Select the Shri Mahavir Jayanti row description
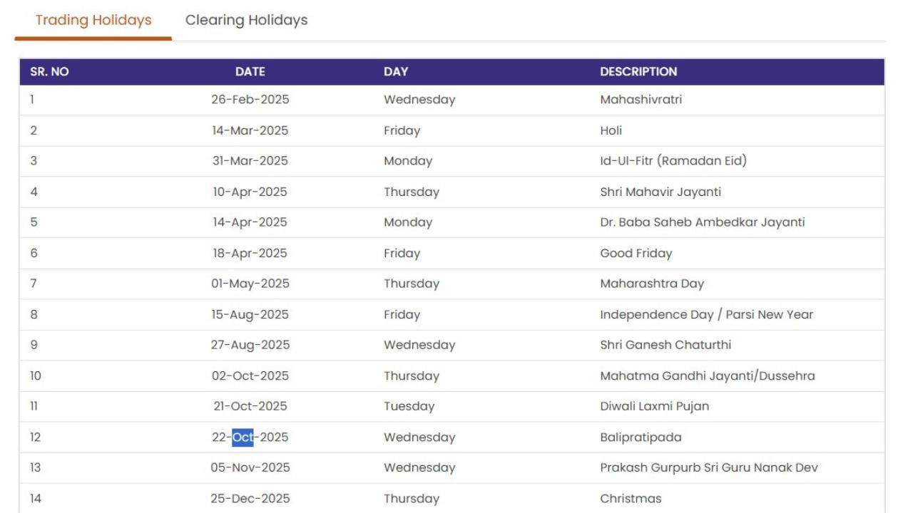 pos(660,192)
